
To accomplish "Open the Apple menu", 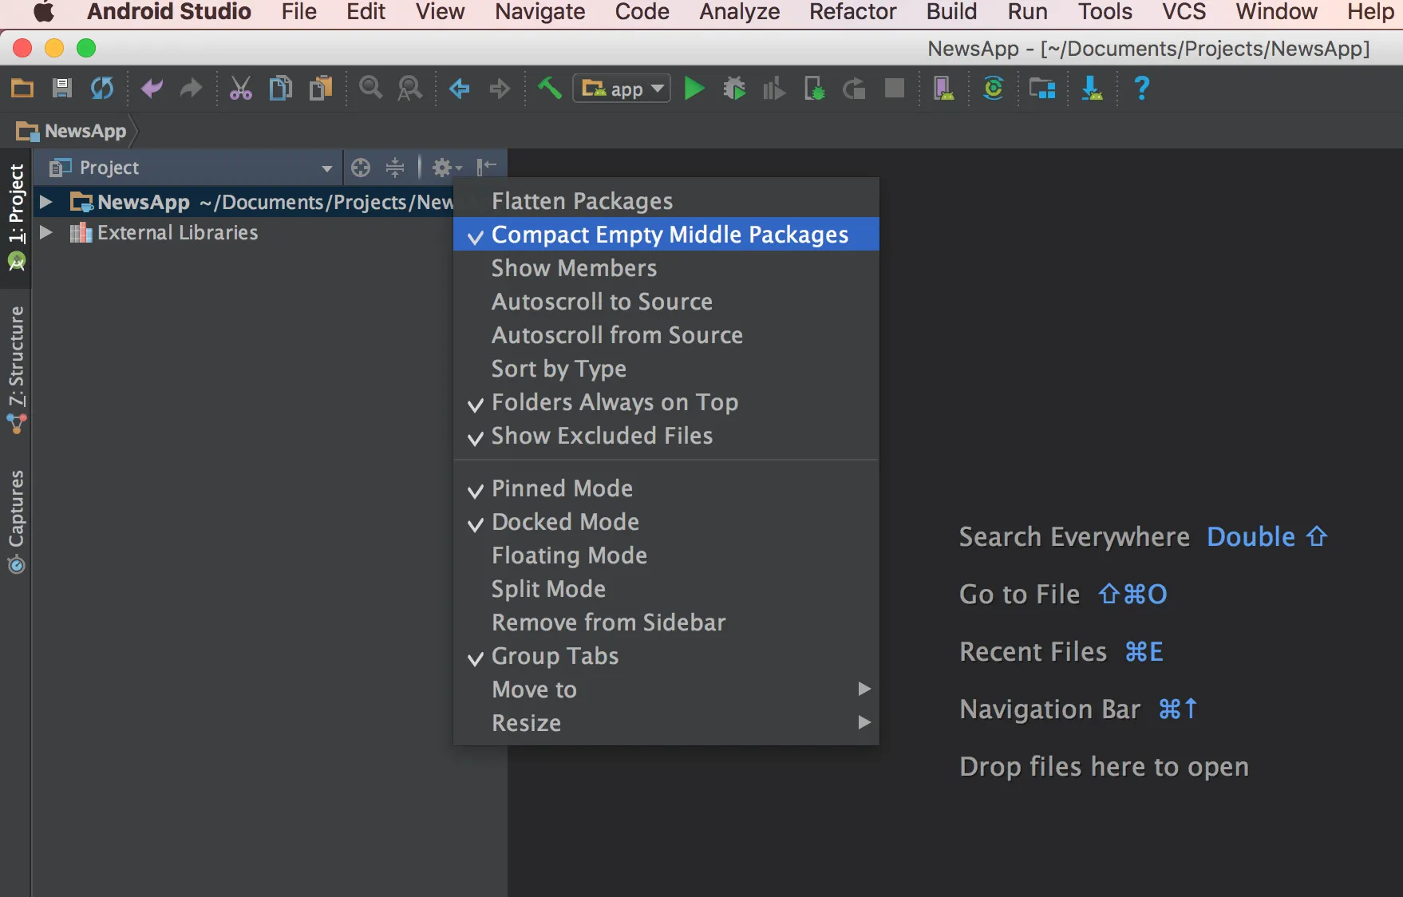I will point(44,12).
